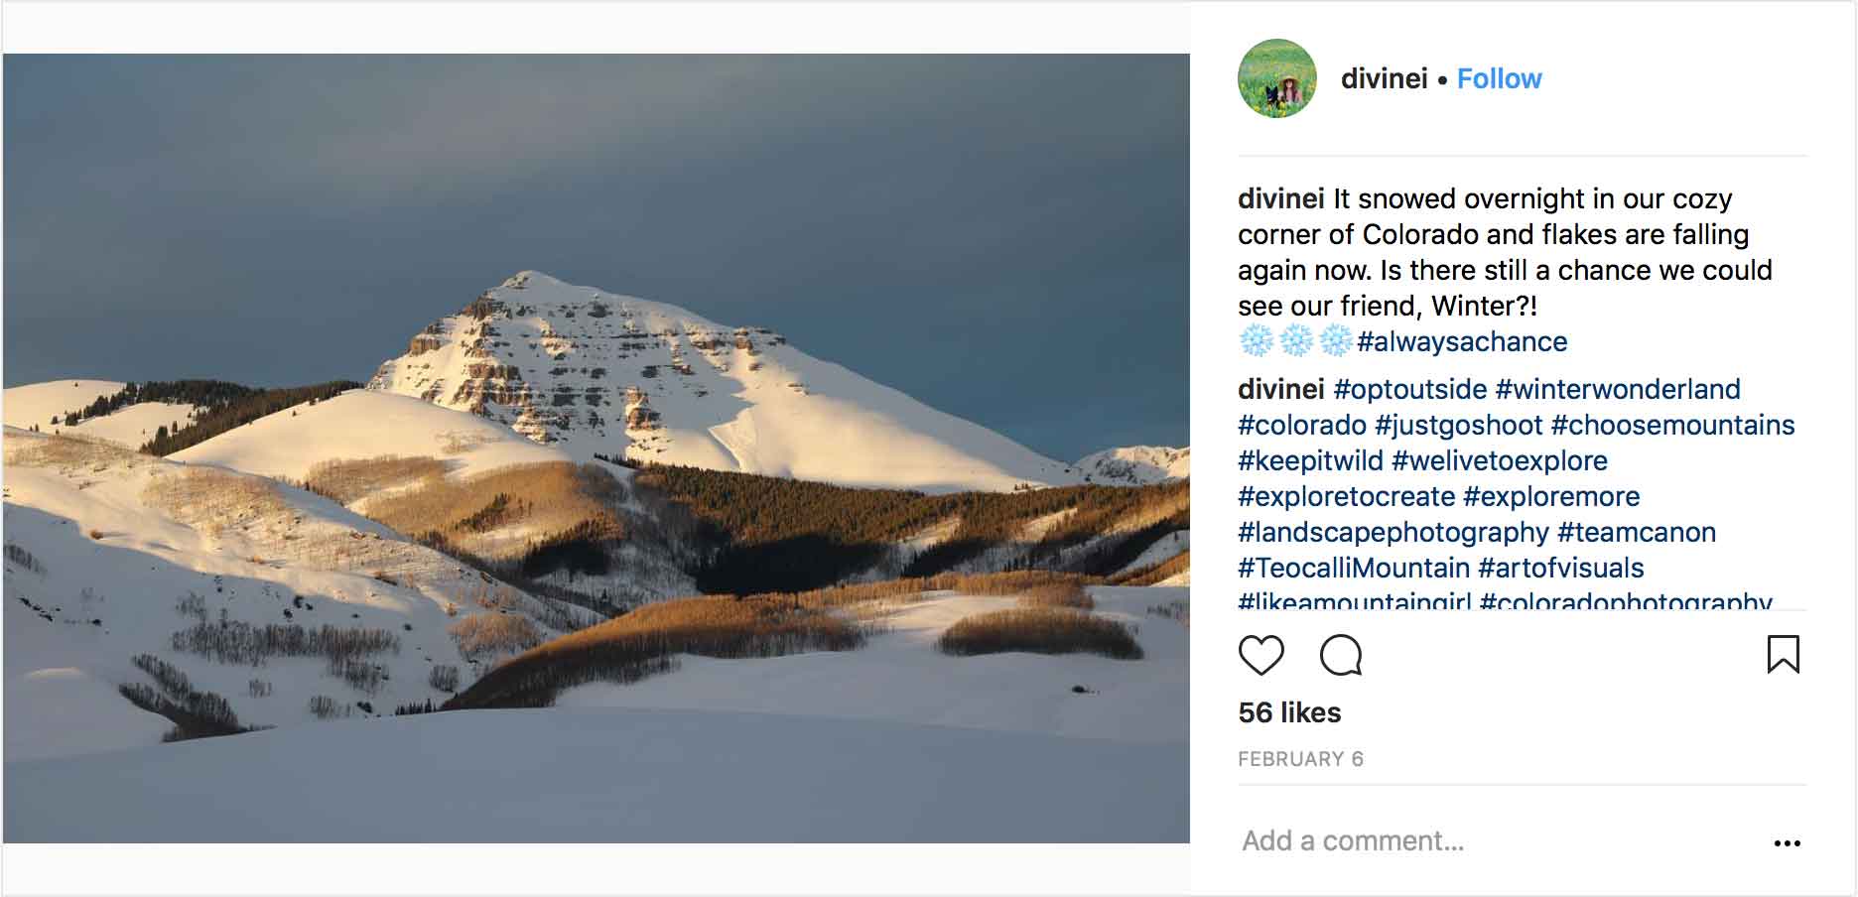The height and width of the screenshot is (897, 1858).
Task: Open the #teamcanon hashtag
Action: coord(1637,533)
